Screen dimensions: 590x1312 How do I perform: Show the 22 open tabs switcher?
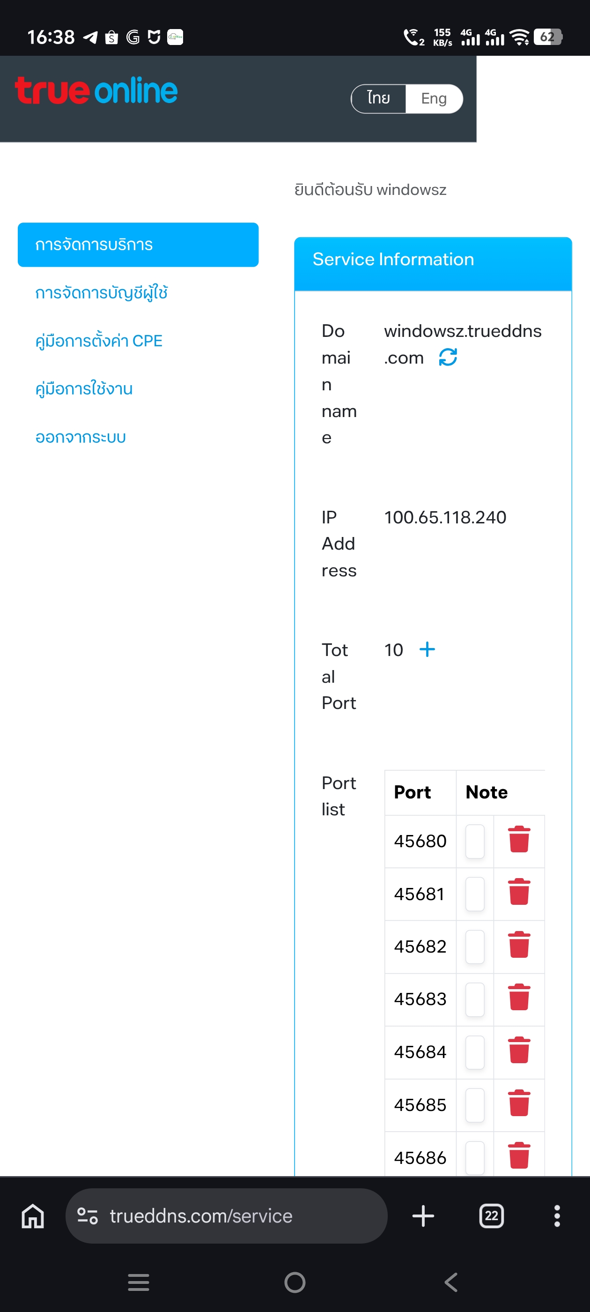click(x=491, y=1216)
